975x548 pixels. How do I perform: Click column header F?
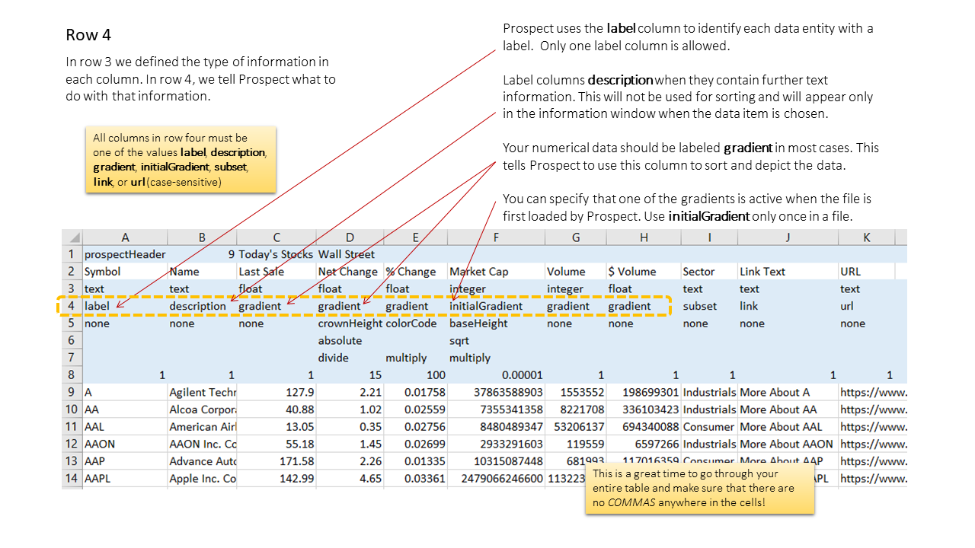pyautogui.click(x=496, y=237)
